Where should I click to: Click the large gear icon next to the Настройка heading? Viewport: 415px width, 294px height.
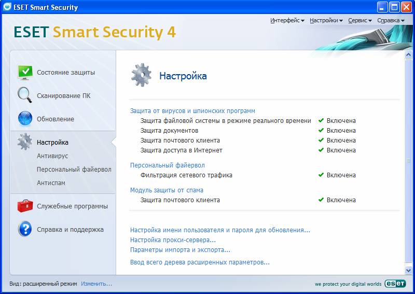click(141, 75)
